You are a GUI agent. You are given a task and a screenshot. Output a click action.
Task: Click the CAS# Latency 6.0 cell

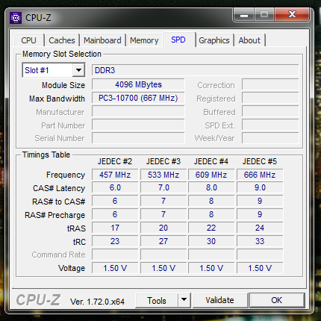coord(115,187)
